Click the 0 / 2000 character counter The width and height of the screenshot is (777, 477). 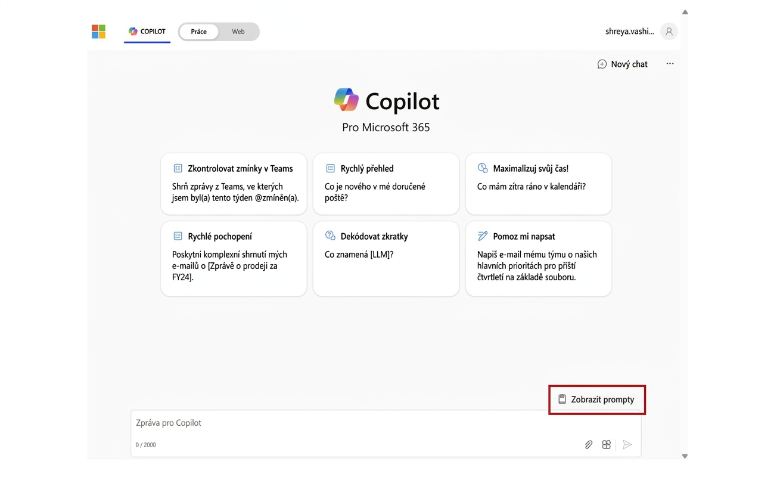(146, 445)
